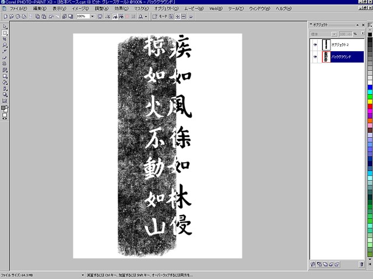Hide the オブジェクト 2 layer eye
The height and width of the screenshot is (279, 373).
(x=315, y=45)
